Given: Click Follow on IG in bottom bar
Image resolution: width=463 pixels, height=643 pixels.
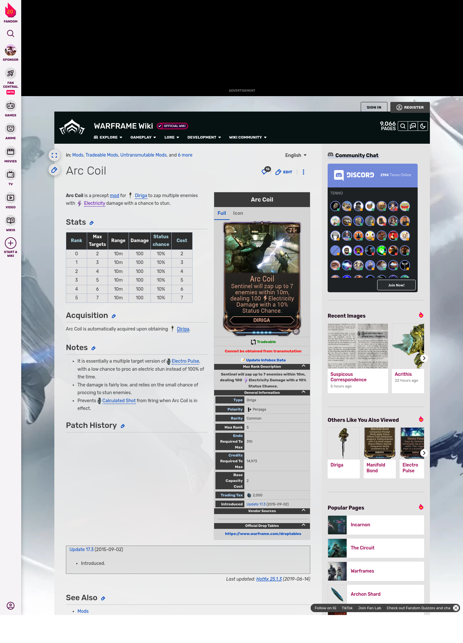Looking at the screenshot, I should point(325,608).
